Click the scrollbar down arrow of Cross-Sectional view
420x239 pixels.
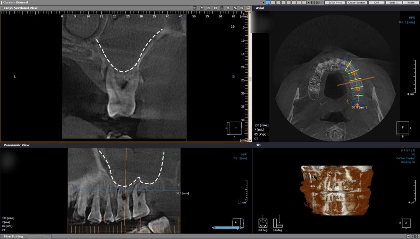pos(250,141)
